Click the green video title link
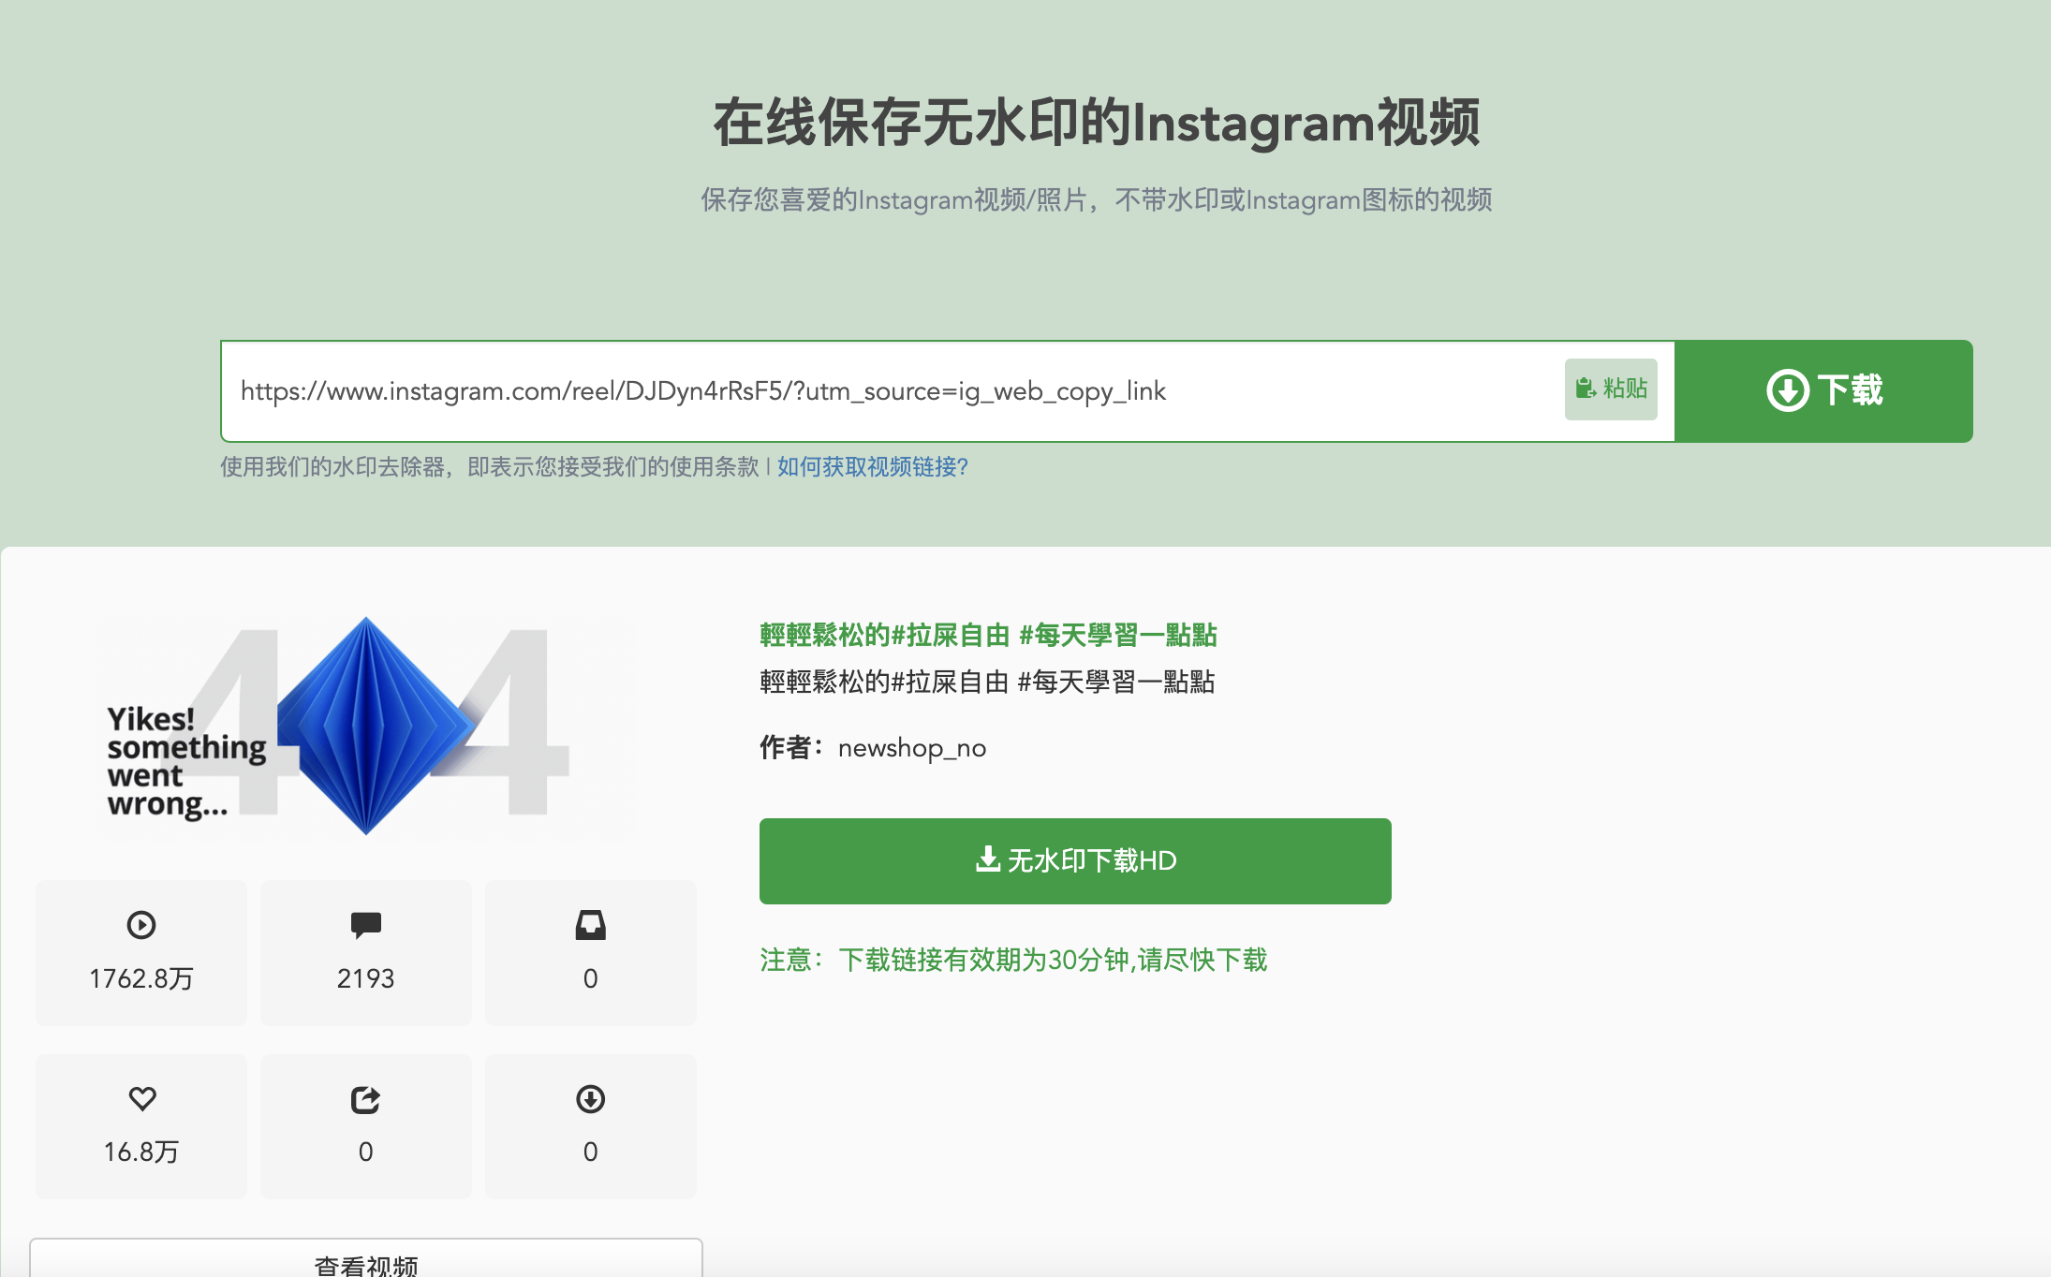This screenshot has width=2051, height=1277. pyautogui.click(x=987, y=636)
